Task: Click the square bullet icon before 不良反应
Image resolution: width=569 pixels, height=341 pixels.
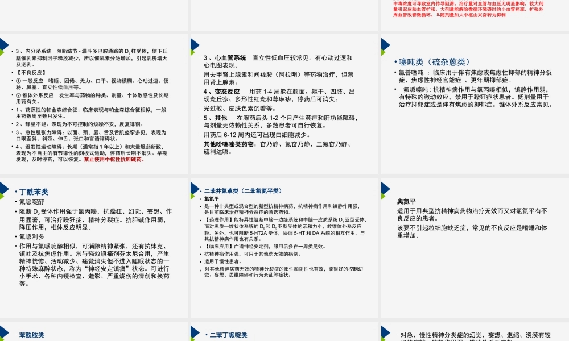Action: click(x=13, y=72)
